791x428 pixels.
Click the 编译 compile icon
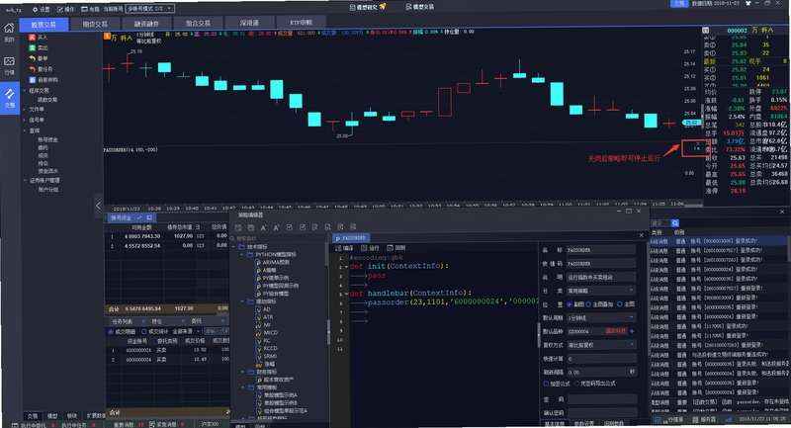click(338, 248)
